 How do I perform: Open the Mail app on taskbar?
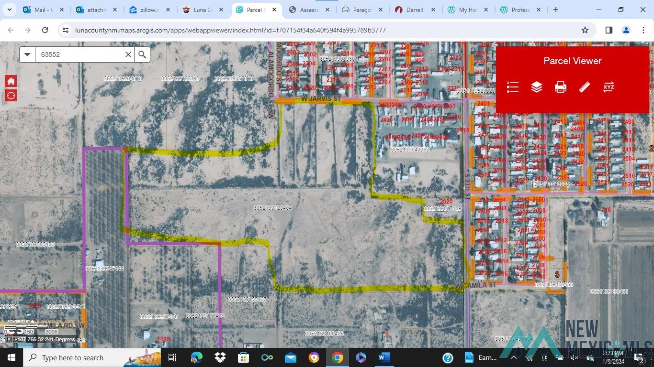[x=291, y=357]
